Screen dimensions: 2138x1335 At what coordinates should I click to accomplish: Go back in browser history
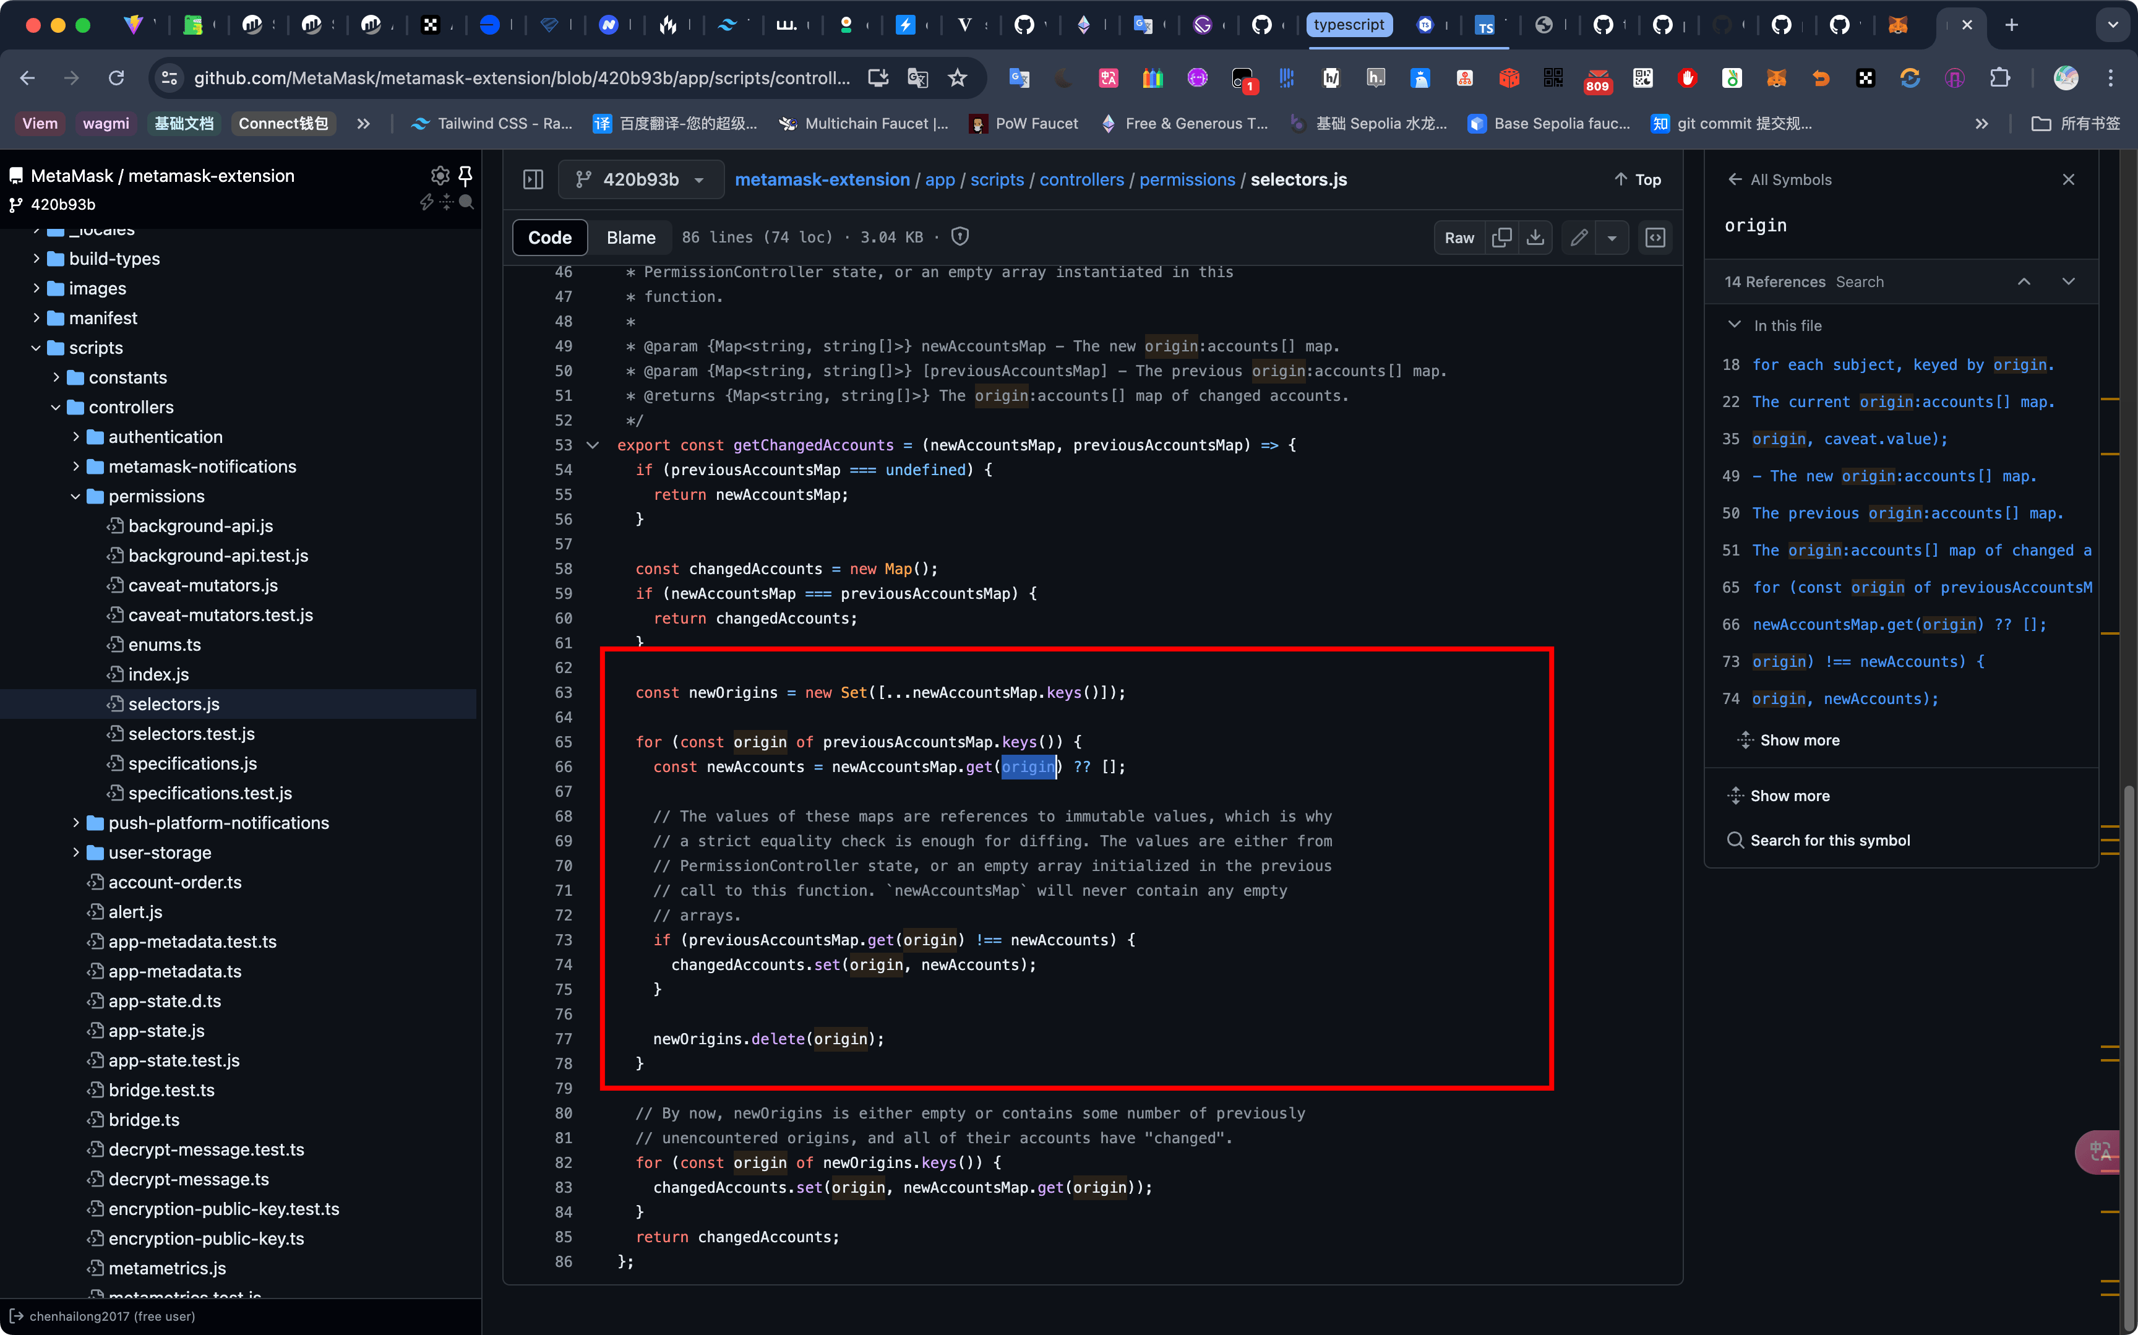tap(27, 78)
